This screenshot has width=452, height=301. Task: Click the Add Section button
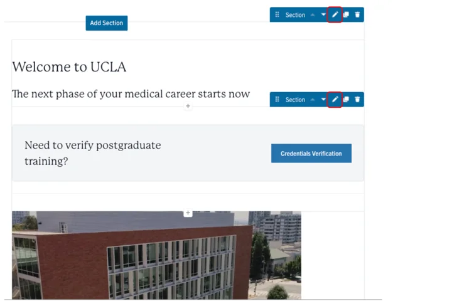pyautogui.click(x=106, y=23)
